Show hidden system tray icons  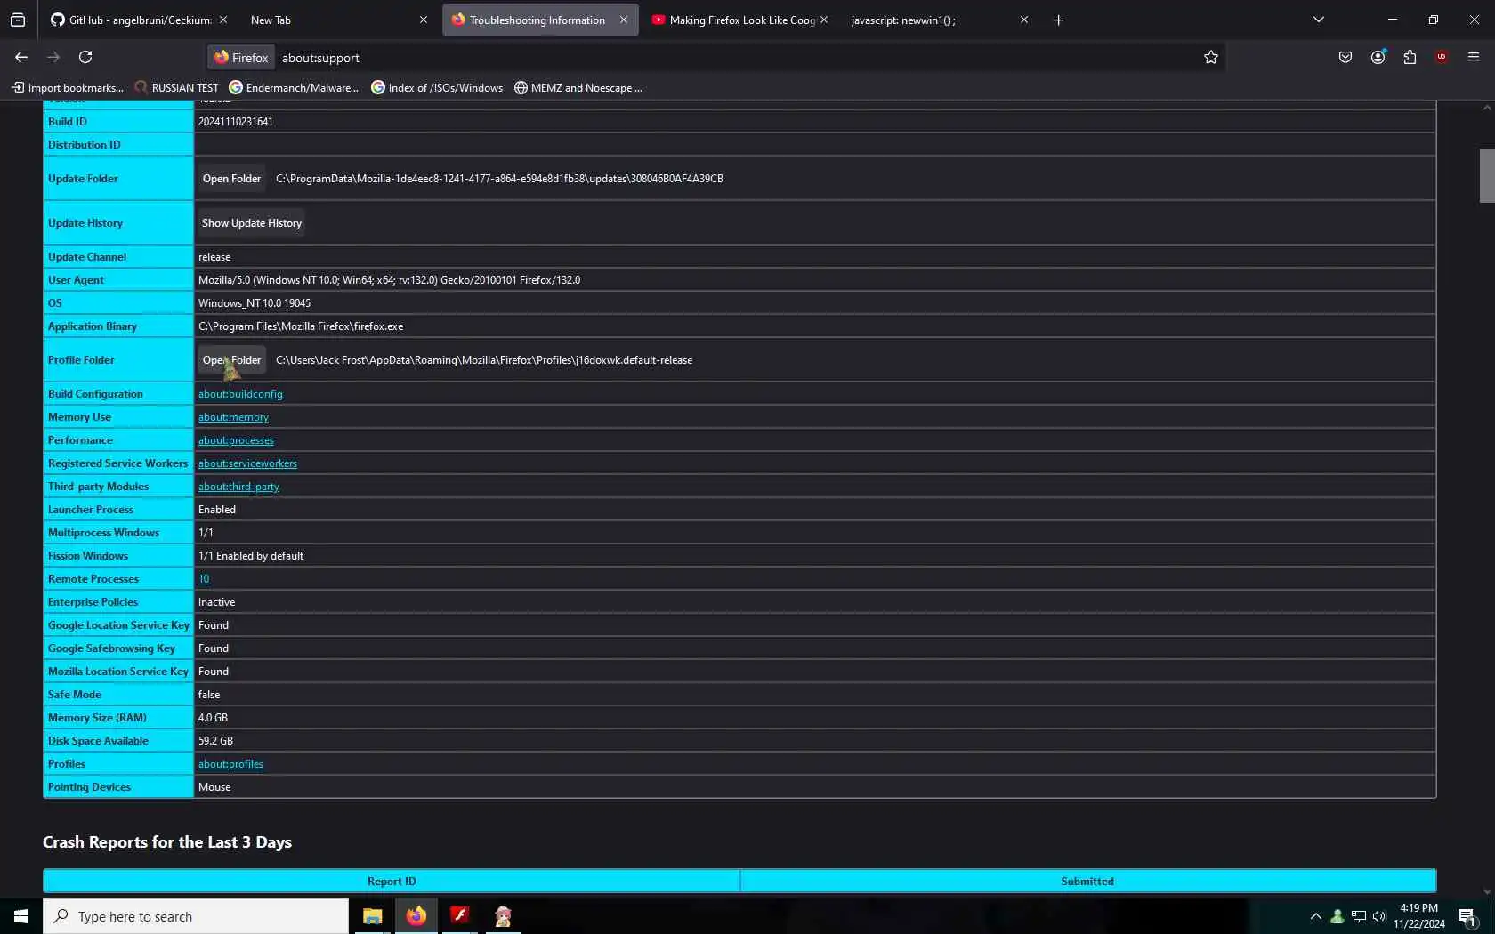1315,916
